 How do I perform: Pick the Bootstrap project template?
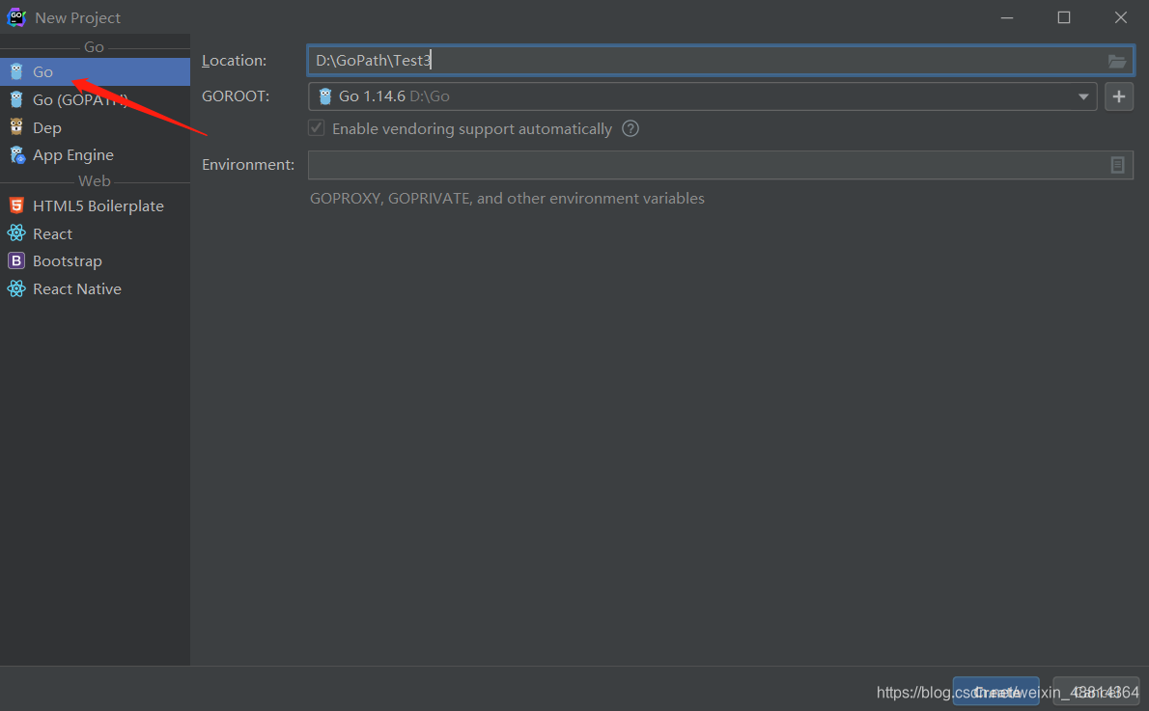tap(96, 261)
